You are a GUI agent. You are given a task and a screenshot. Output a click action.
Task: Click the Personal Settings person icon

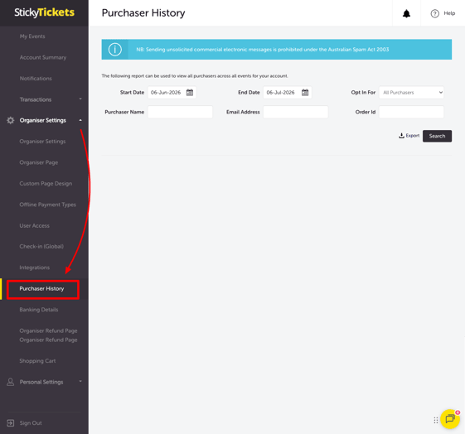(11, 382)
